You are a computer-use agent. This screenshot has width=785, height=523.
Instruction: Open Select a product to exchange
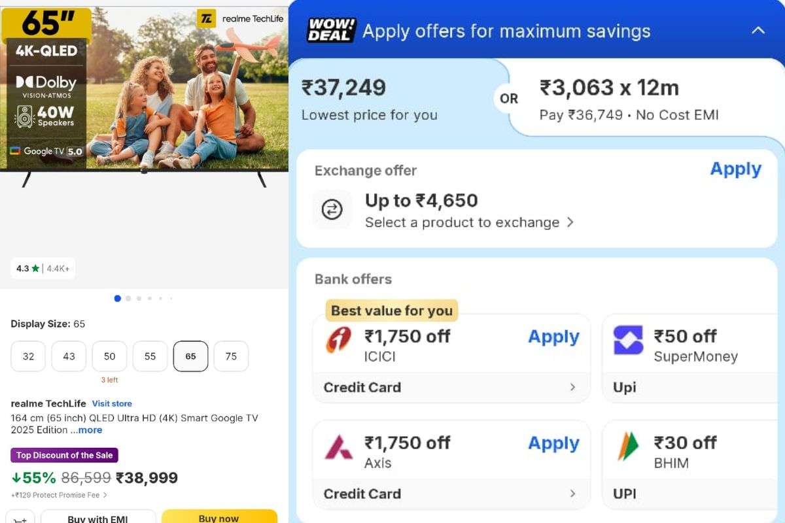(469, 222)
